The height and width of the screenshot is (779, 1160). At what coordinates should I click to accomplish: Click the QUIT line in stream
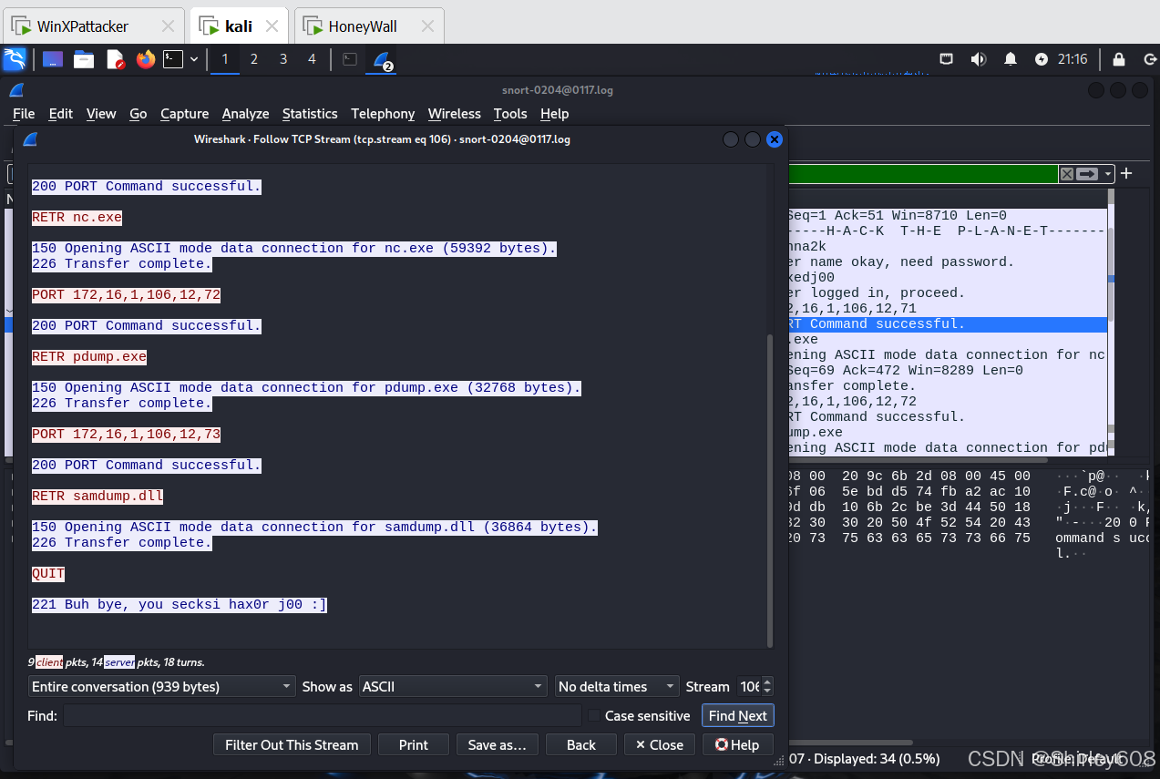pyautogui.click(x=48, y=574)
